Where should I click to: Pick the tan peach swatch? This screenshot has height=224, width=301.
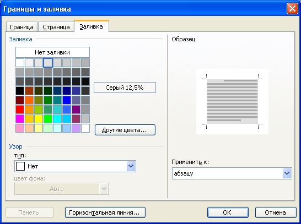point(29,128)
